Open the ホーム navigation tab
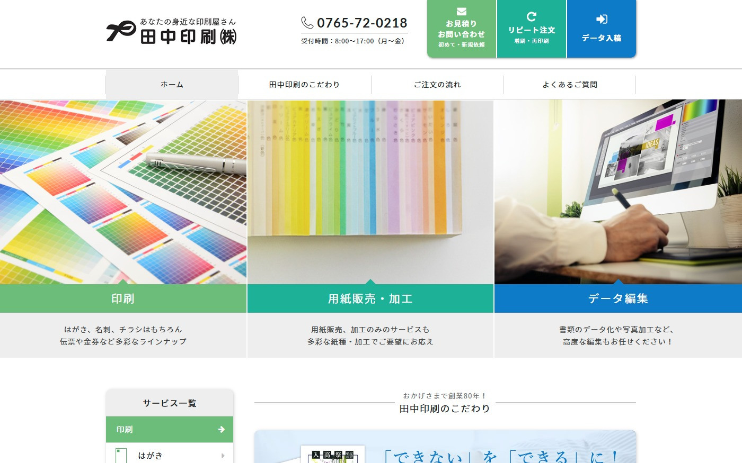The image size is (742, 463). click(x=172, y=85)
